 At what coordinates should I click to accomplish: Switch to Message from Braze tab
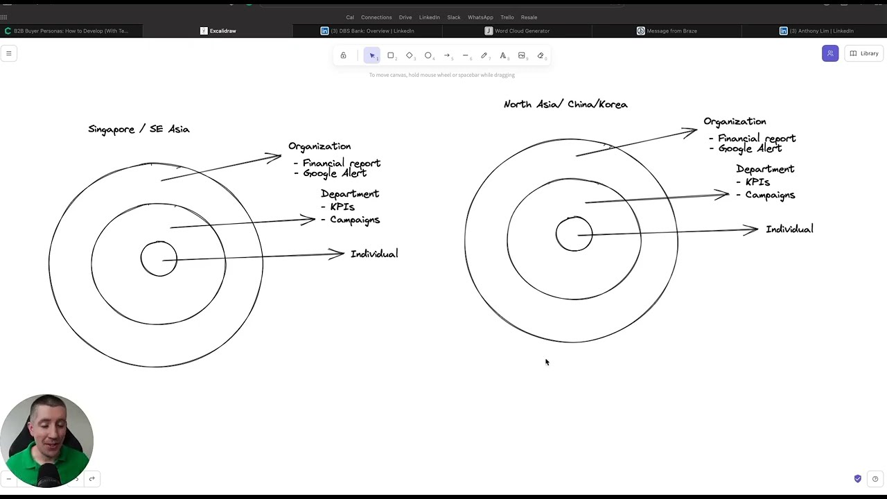667,30
